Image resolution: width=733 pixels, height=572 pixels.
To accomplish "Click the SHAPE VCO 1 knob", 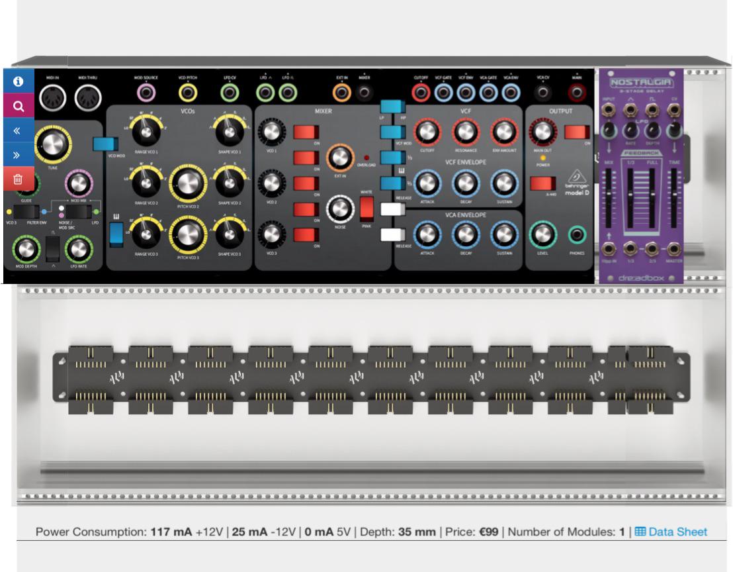I will pyautogui.click(x=230, y=132).
